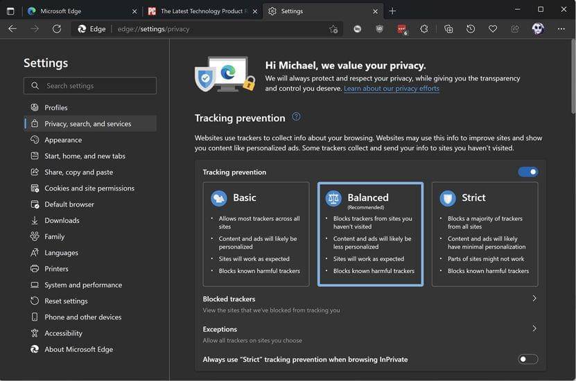Image resolution: width=576 pixels, height=381 pixels.
Task: Select the Strict tracking prevention card
Action: (x=485, y=233)
